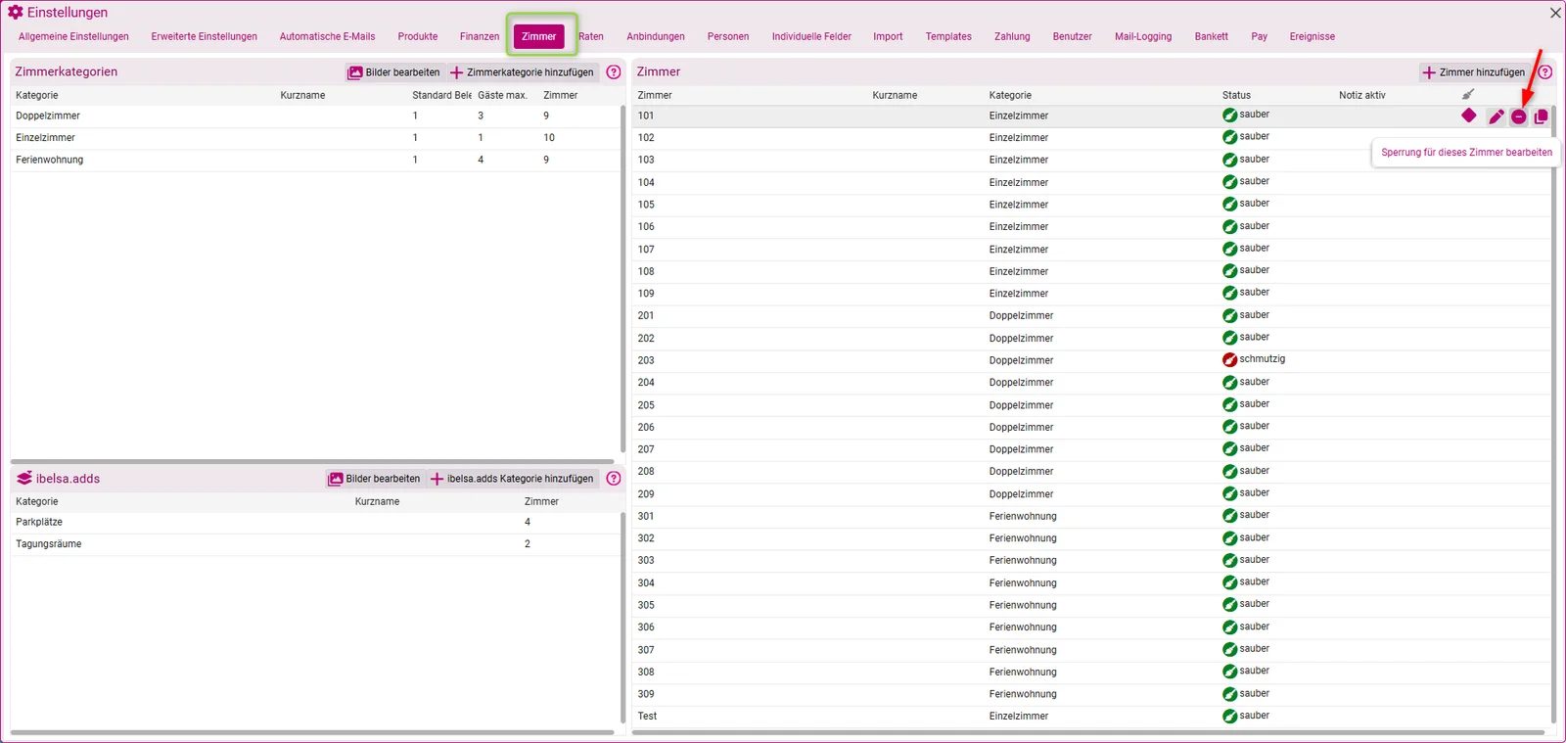Screen dimensions: 1566x743
Task: Select the Individuelle Felder tab
Action: tap(811, 36)
